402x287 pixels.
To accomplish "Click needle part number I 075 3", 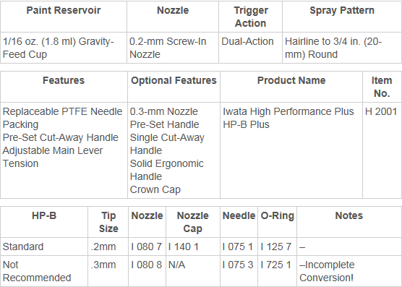I will [238, 265].
